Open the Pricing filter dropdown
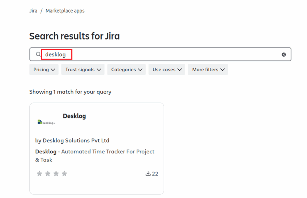The image size is (307, 198). point(44,70)
